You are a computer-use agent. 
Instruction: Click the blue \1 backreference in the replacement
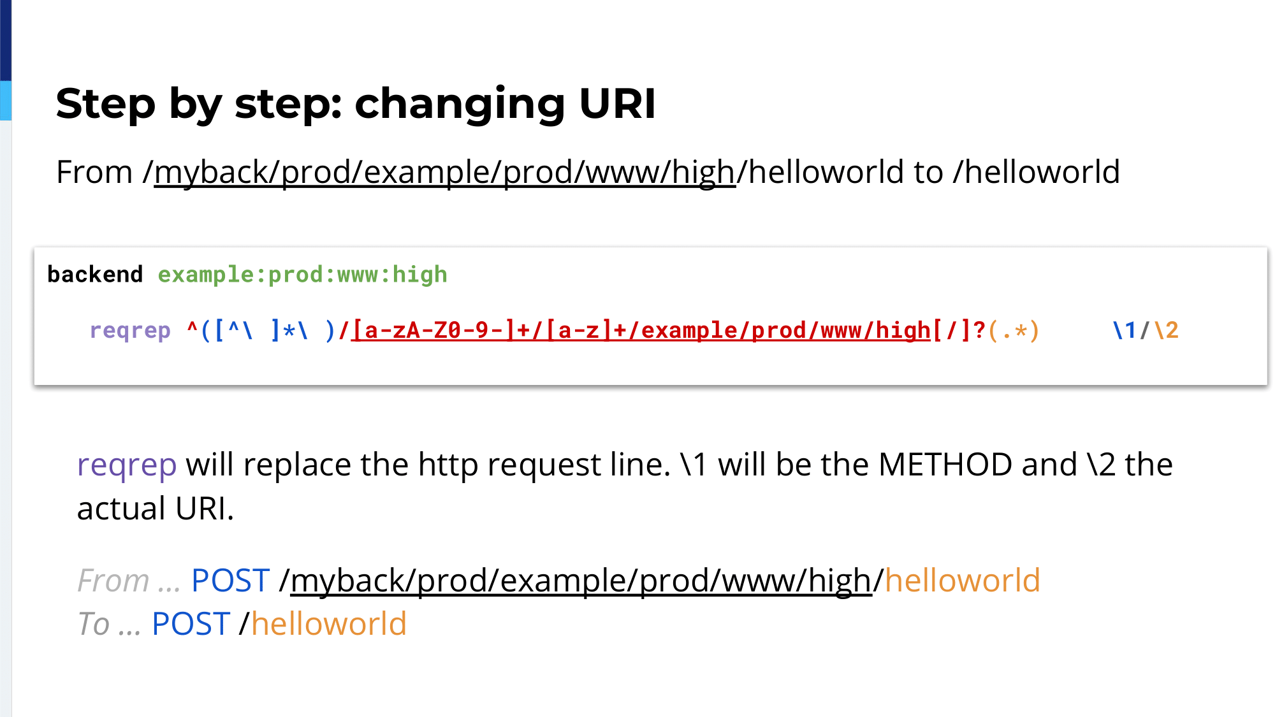(1125, 330)
